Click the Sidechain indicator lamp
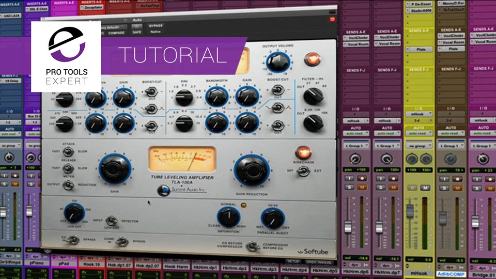The width and height of the screenshot is (496, 279). pyautogui.click(x=303, y=153)
